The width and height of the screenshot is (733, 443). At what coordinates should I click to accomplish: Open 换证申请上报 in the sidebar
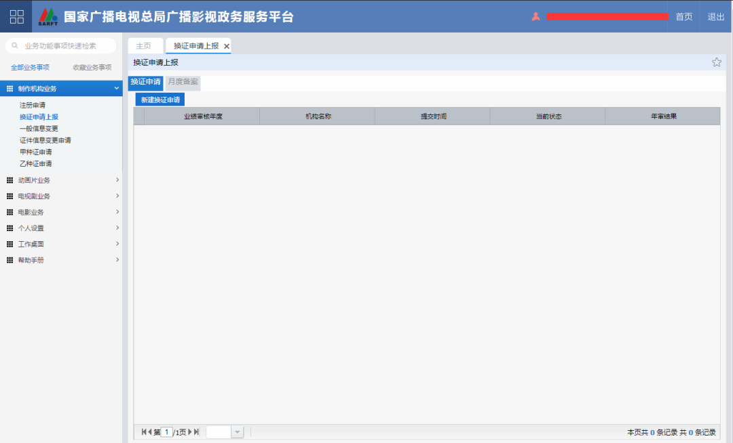click(x=39, y=117)
